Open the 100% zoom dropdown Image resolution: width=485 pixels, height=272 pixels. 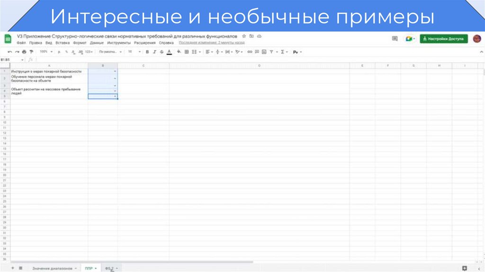[x=46, y=52]
